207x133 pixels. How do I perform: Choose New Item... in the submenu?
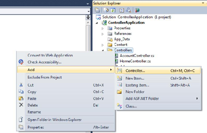tap(135, 78)
